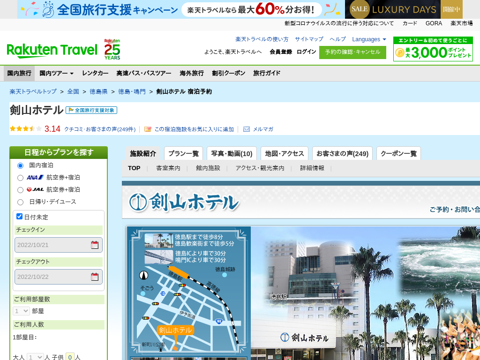Viewport: 480px width, 360px height.
Task: Click the 予約の確認・キャンセル button
Action: pos(352,52)
